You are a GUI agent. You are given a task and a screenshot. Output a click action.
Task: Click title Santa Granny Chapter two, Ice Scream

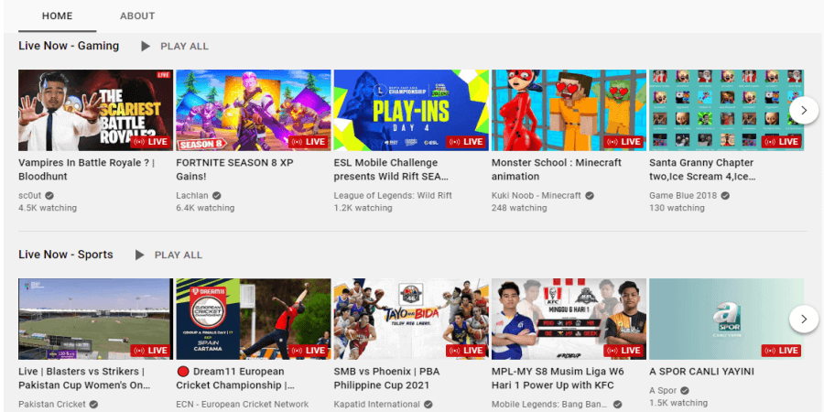point(702,169)
